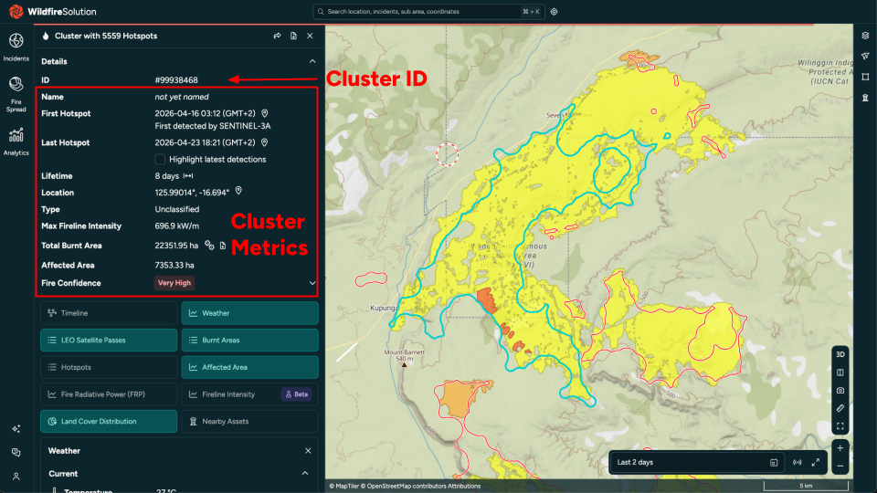The height and width of the screenshot is (493, 877).
Task: Toggle the Weather panel button
Action: click(250, 313)
